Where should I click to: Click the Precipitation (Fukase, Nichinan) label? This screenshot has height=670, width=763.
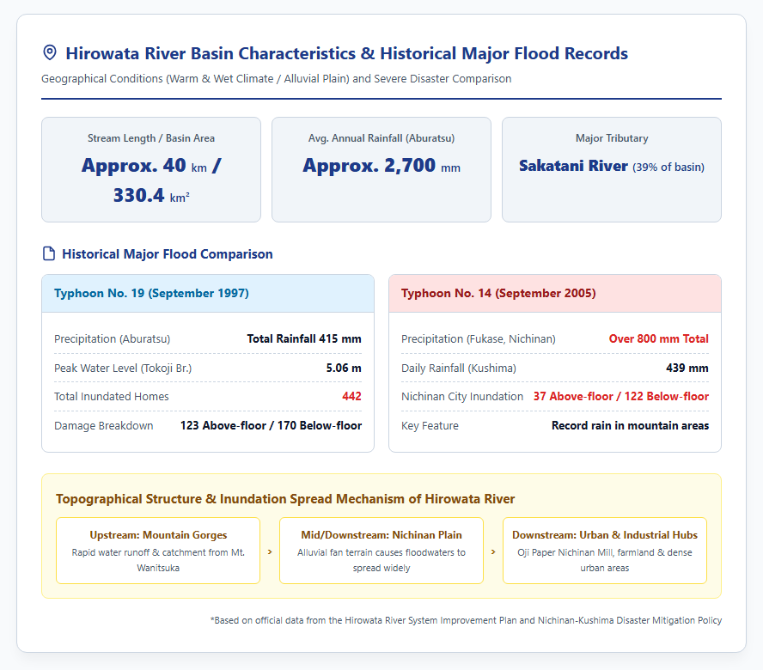479,338
